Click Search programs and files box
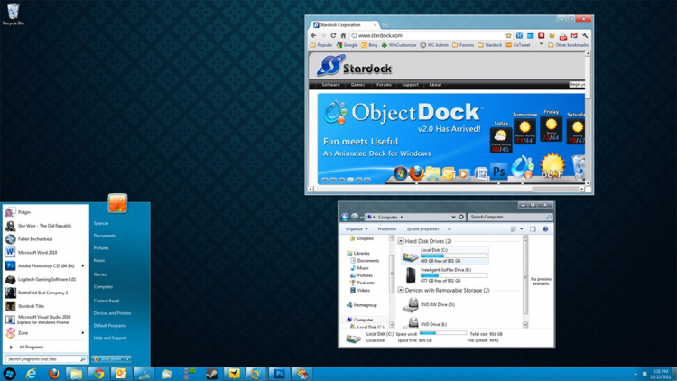The height and width of the screenshot is (381, 677). point(46,359)
